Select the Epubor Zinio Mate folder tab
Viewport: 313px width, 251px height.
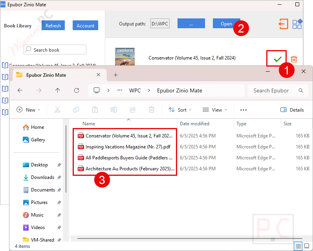tap(59, 75)
